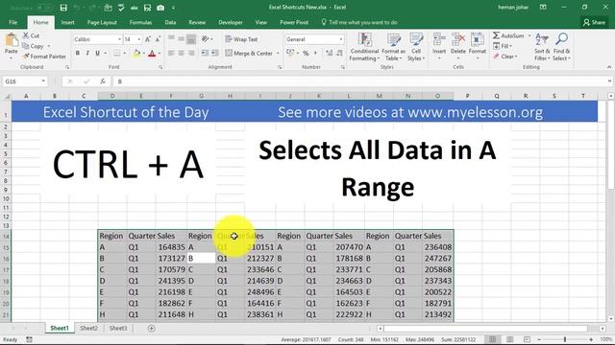Apply the Fill Color bucket
The height and width of the screenshot is (345, 615).
point(136,54)
